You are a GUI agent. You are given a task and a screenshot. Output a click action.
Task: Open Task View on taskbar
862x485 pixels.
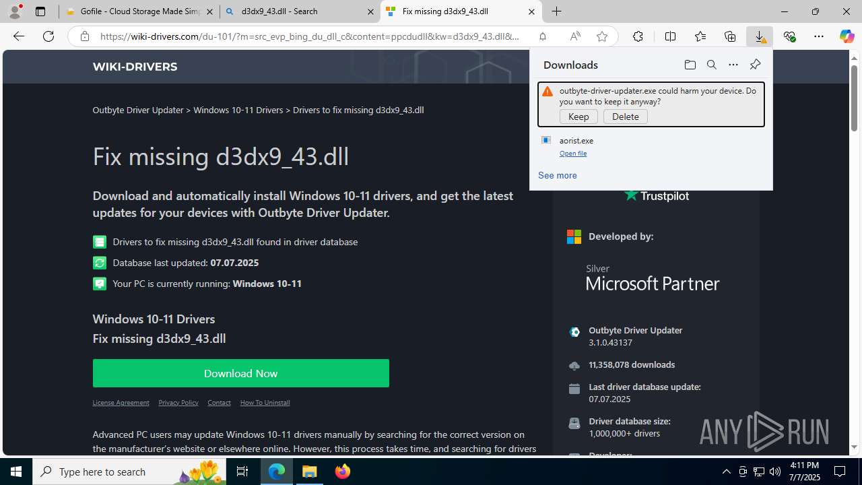click(x=242, y=472)
